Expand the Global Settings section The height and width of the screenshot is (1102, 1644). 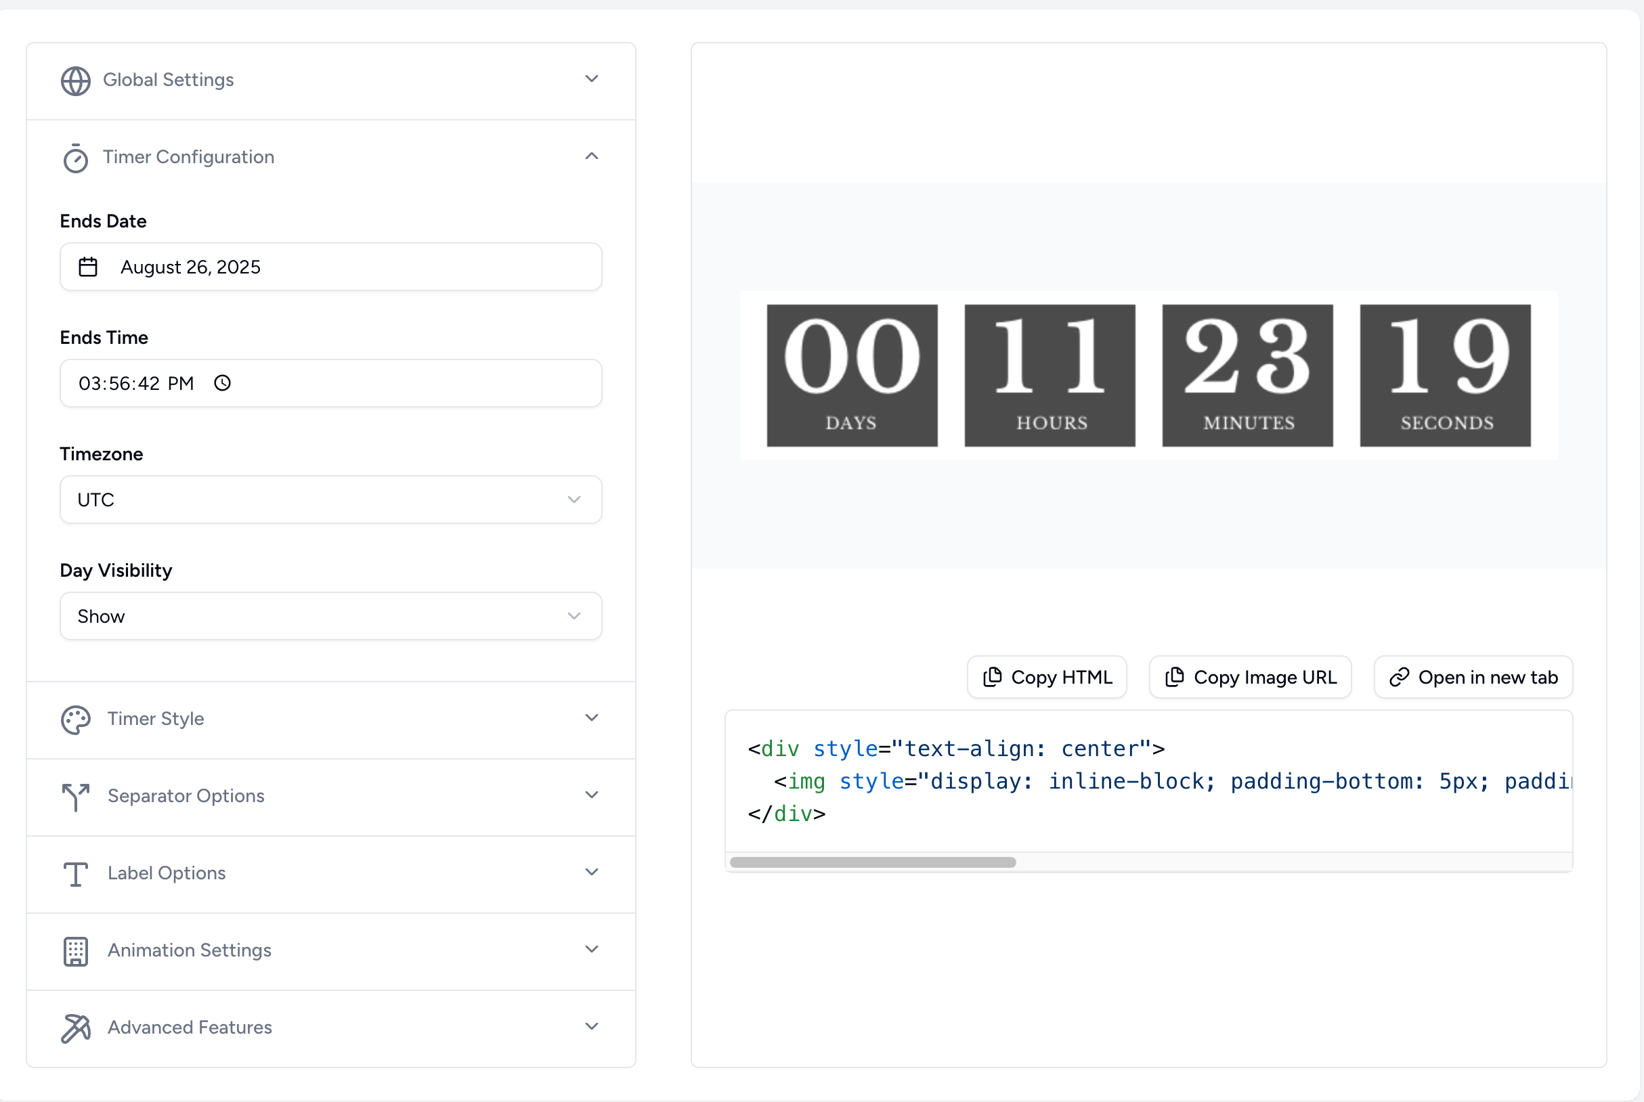pos(591,79)
